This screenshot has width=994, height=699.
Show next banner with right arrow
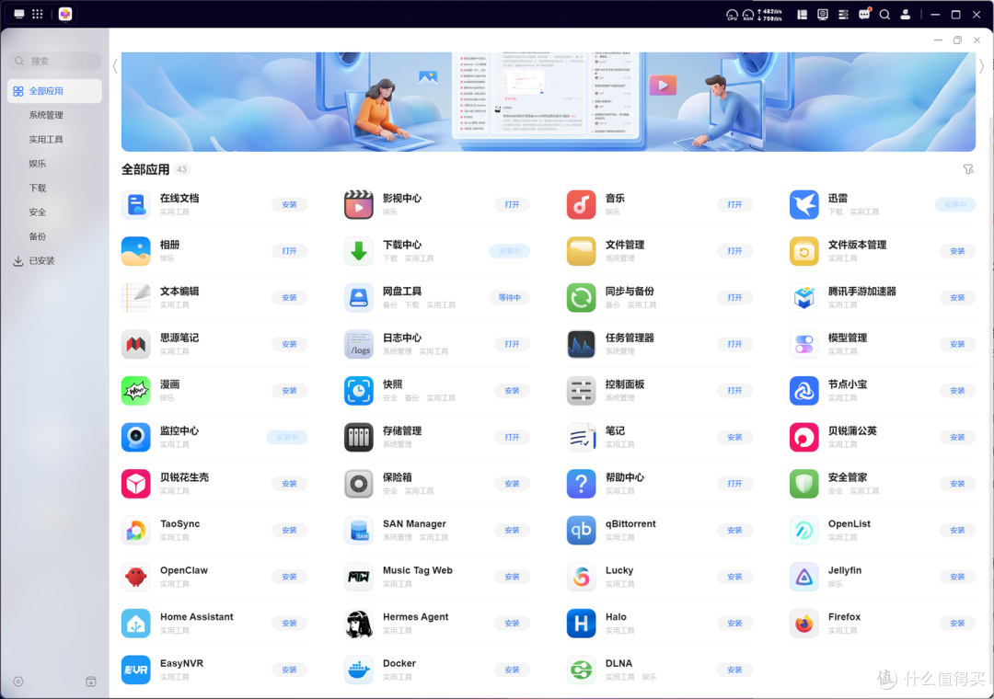981,66
